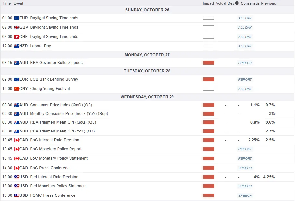Open BoC Monetary Policy Statement event
This screenshot has height=201, width=295.
click(x=59, y=158)
